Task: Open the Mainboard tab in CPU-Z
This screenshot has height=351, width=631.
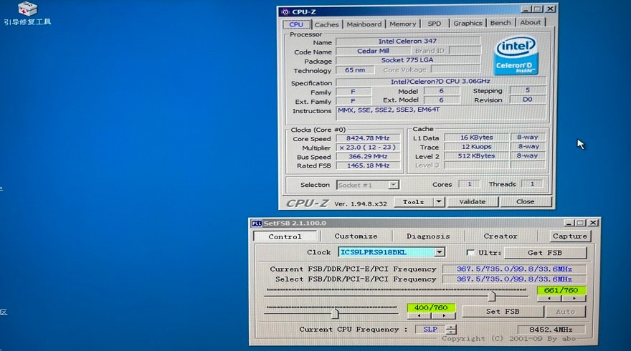Action: pos(364,24)
